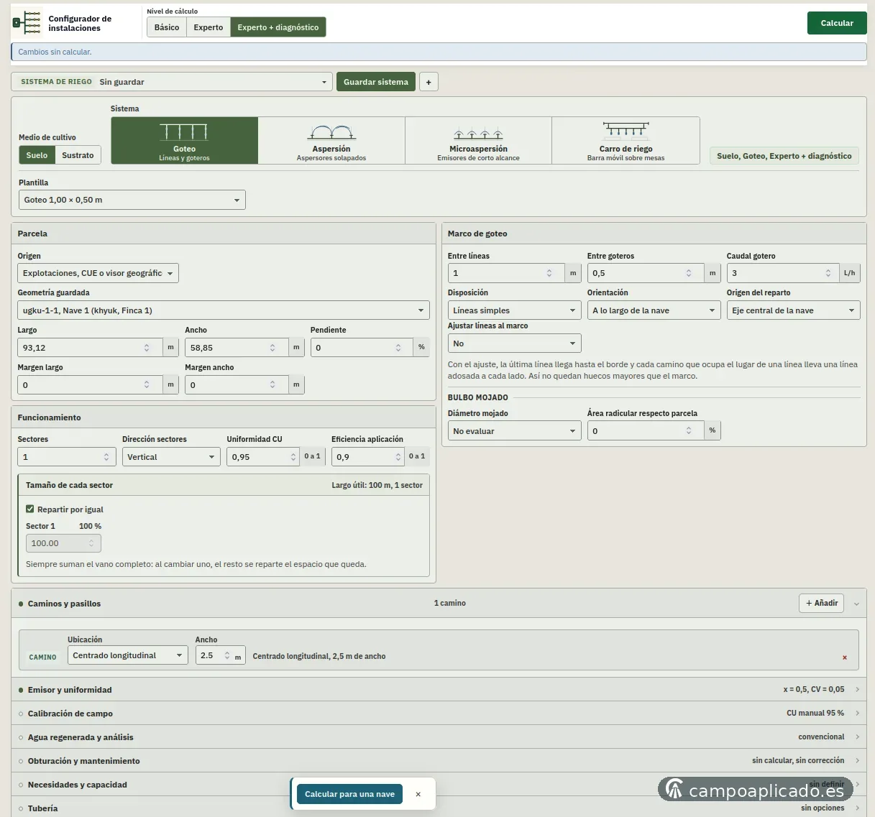Click the Área radicular stepper arrows
Viewport: 875px width, 817px height.
[x=689, y=431]
